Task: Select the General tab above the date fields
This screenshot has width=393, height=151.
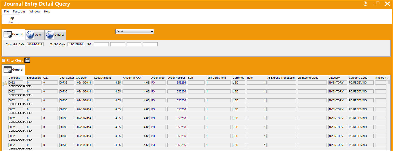Action: tap(13, 34)
